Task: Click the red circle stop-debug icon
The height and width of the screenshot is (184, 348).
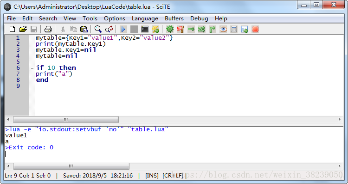Action: coord(255,29)
